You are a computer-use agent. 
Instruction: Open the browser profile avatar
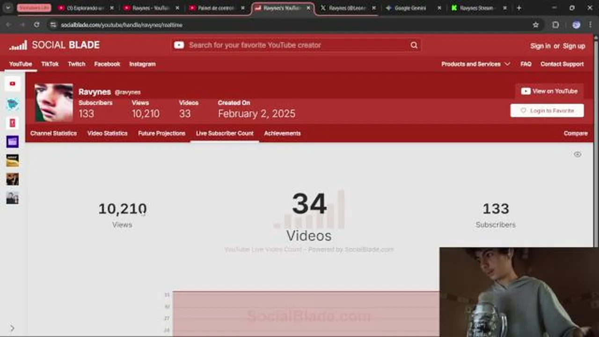coord(577,25)
